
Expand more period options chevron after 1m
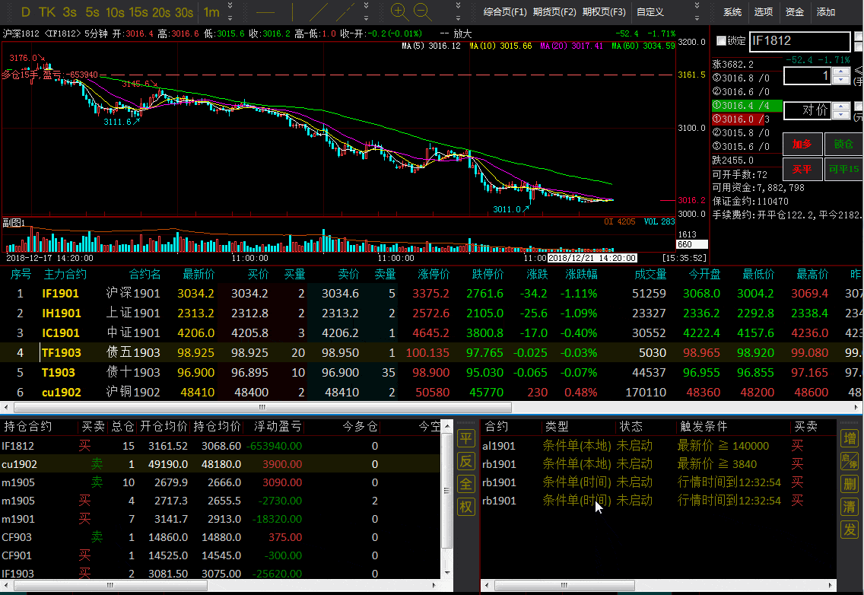pos(230,12)
